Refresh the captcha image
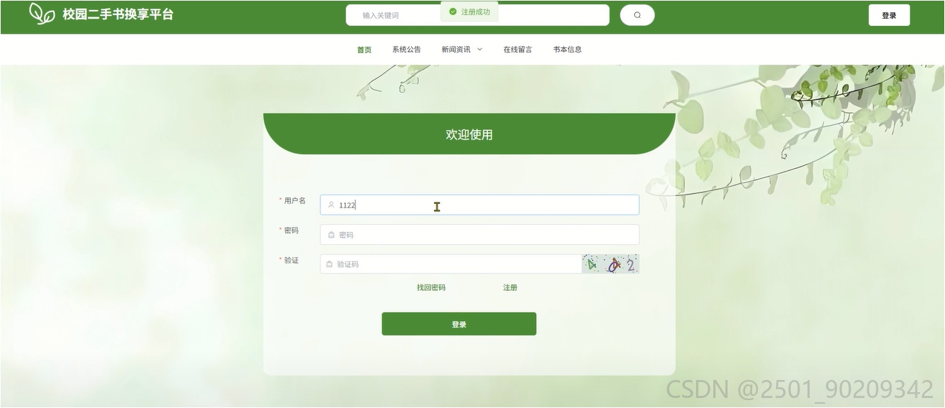 610,264
